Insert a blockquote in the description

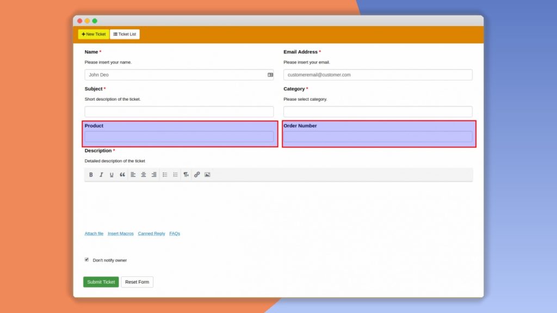(x=122, y=174)
